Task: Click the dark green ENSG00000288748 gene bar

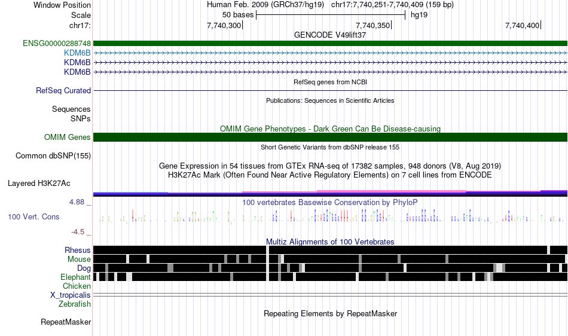Action: pos(331,44)
